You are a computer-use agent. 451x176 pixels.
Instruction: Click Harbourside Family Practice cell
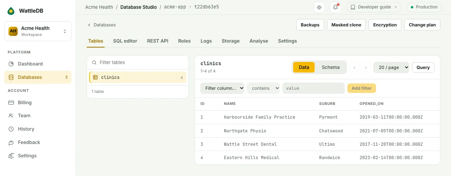259,117
